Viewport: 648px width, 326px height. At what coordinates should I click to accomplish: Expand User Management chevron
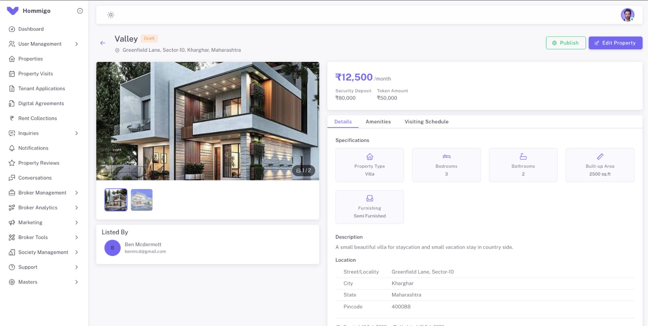pos(77,44)
